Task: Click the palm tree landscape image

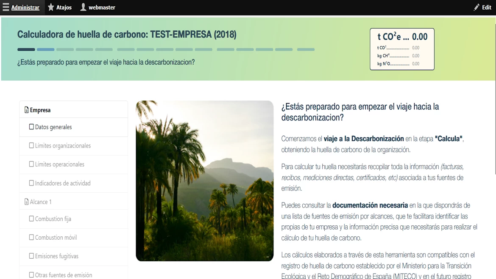Action: tap(205, 181)
